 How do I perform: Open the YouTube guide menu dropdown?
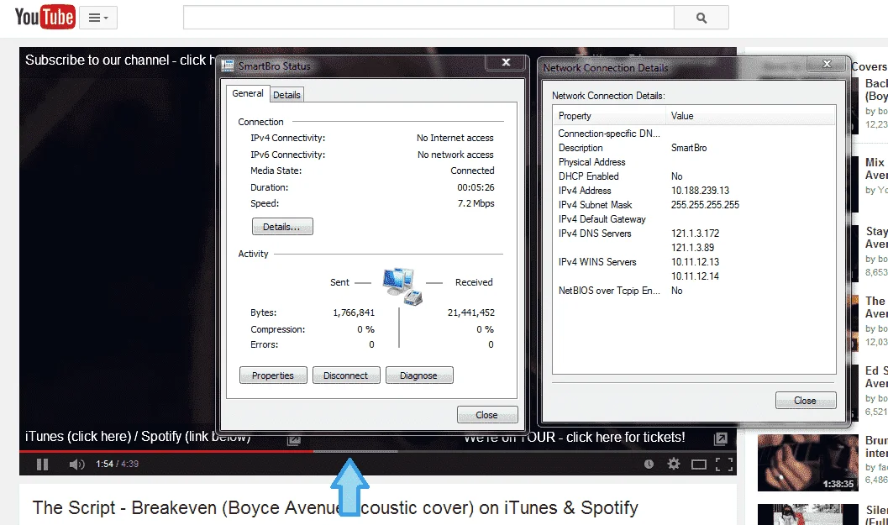pyautogui.click(x=98, y=18)
